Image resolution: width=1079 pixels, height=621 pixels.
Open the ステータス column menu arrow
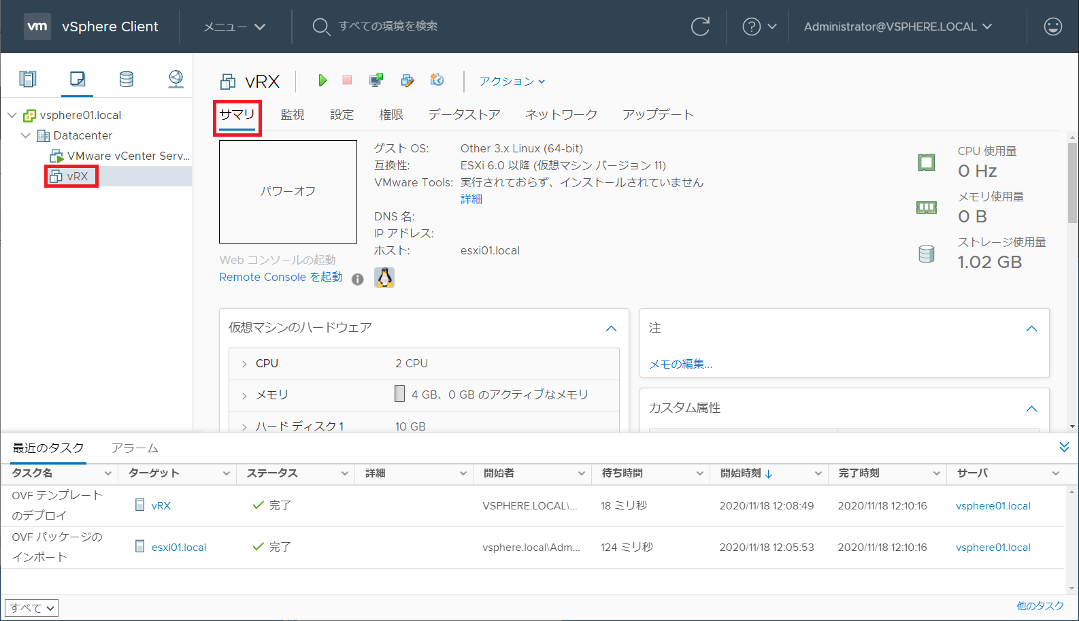click(x=345, y=473)
